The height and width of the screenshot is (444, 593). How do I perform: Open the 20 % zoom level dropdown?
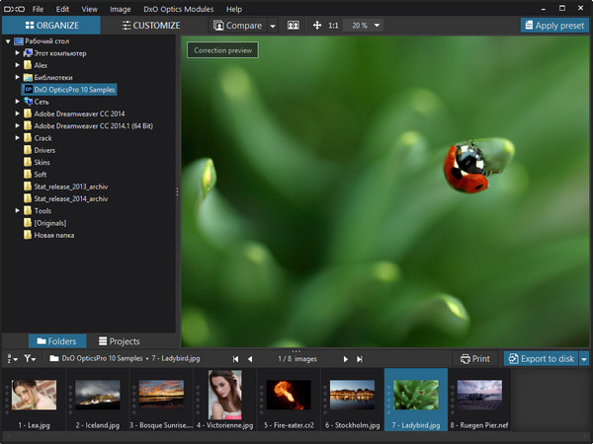pos(366,25)
